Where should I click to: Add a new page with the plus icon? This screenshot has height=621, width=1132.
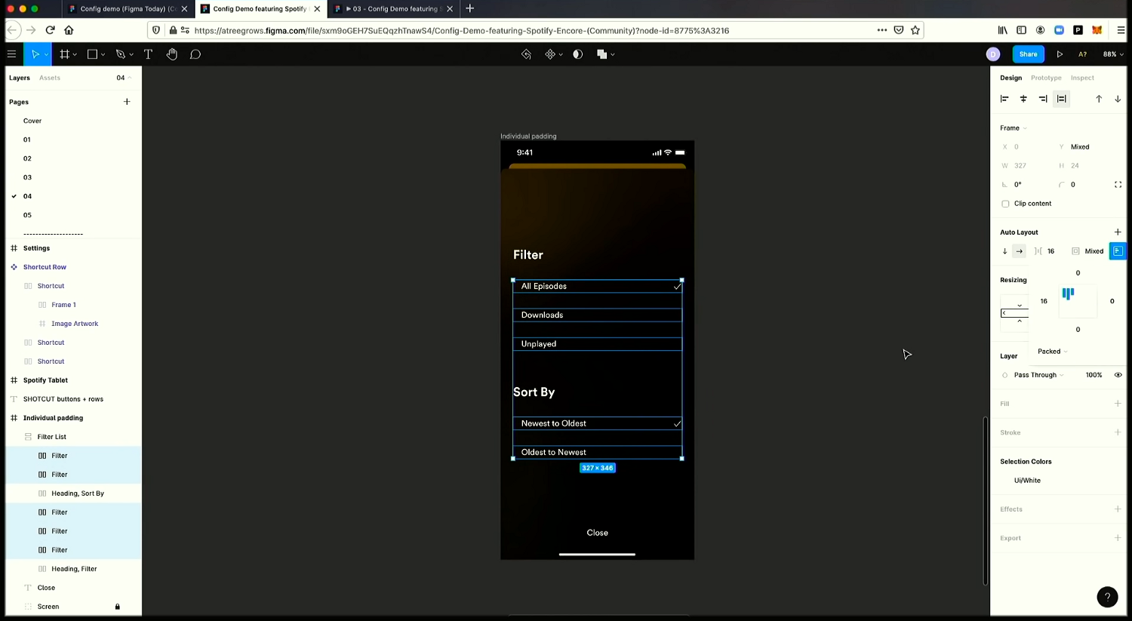tap(127, 102)
